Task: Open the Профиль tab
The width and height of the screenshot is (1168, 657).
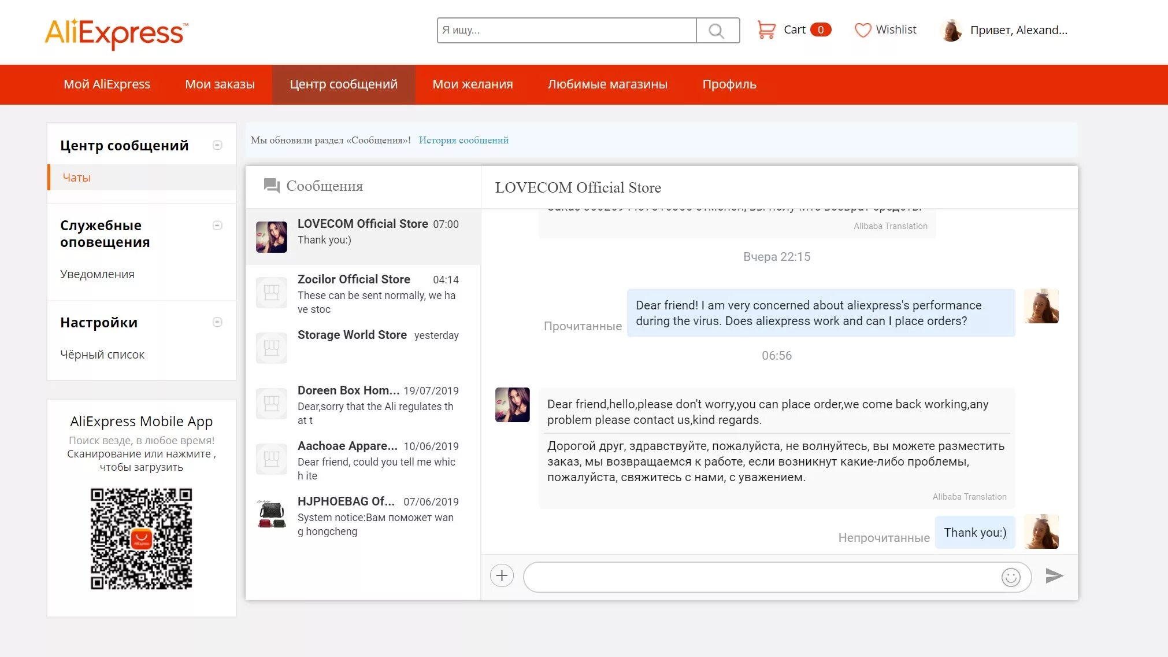Action: pos(729,84)
